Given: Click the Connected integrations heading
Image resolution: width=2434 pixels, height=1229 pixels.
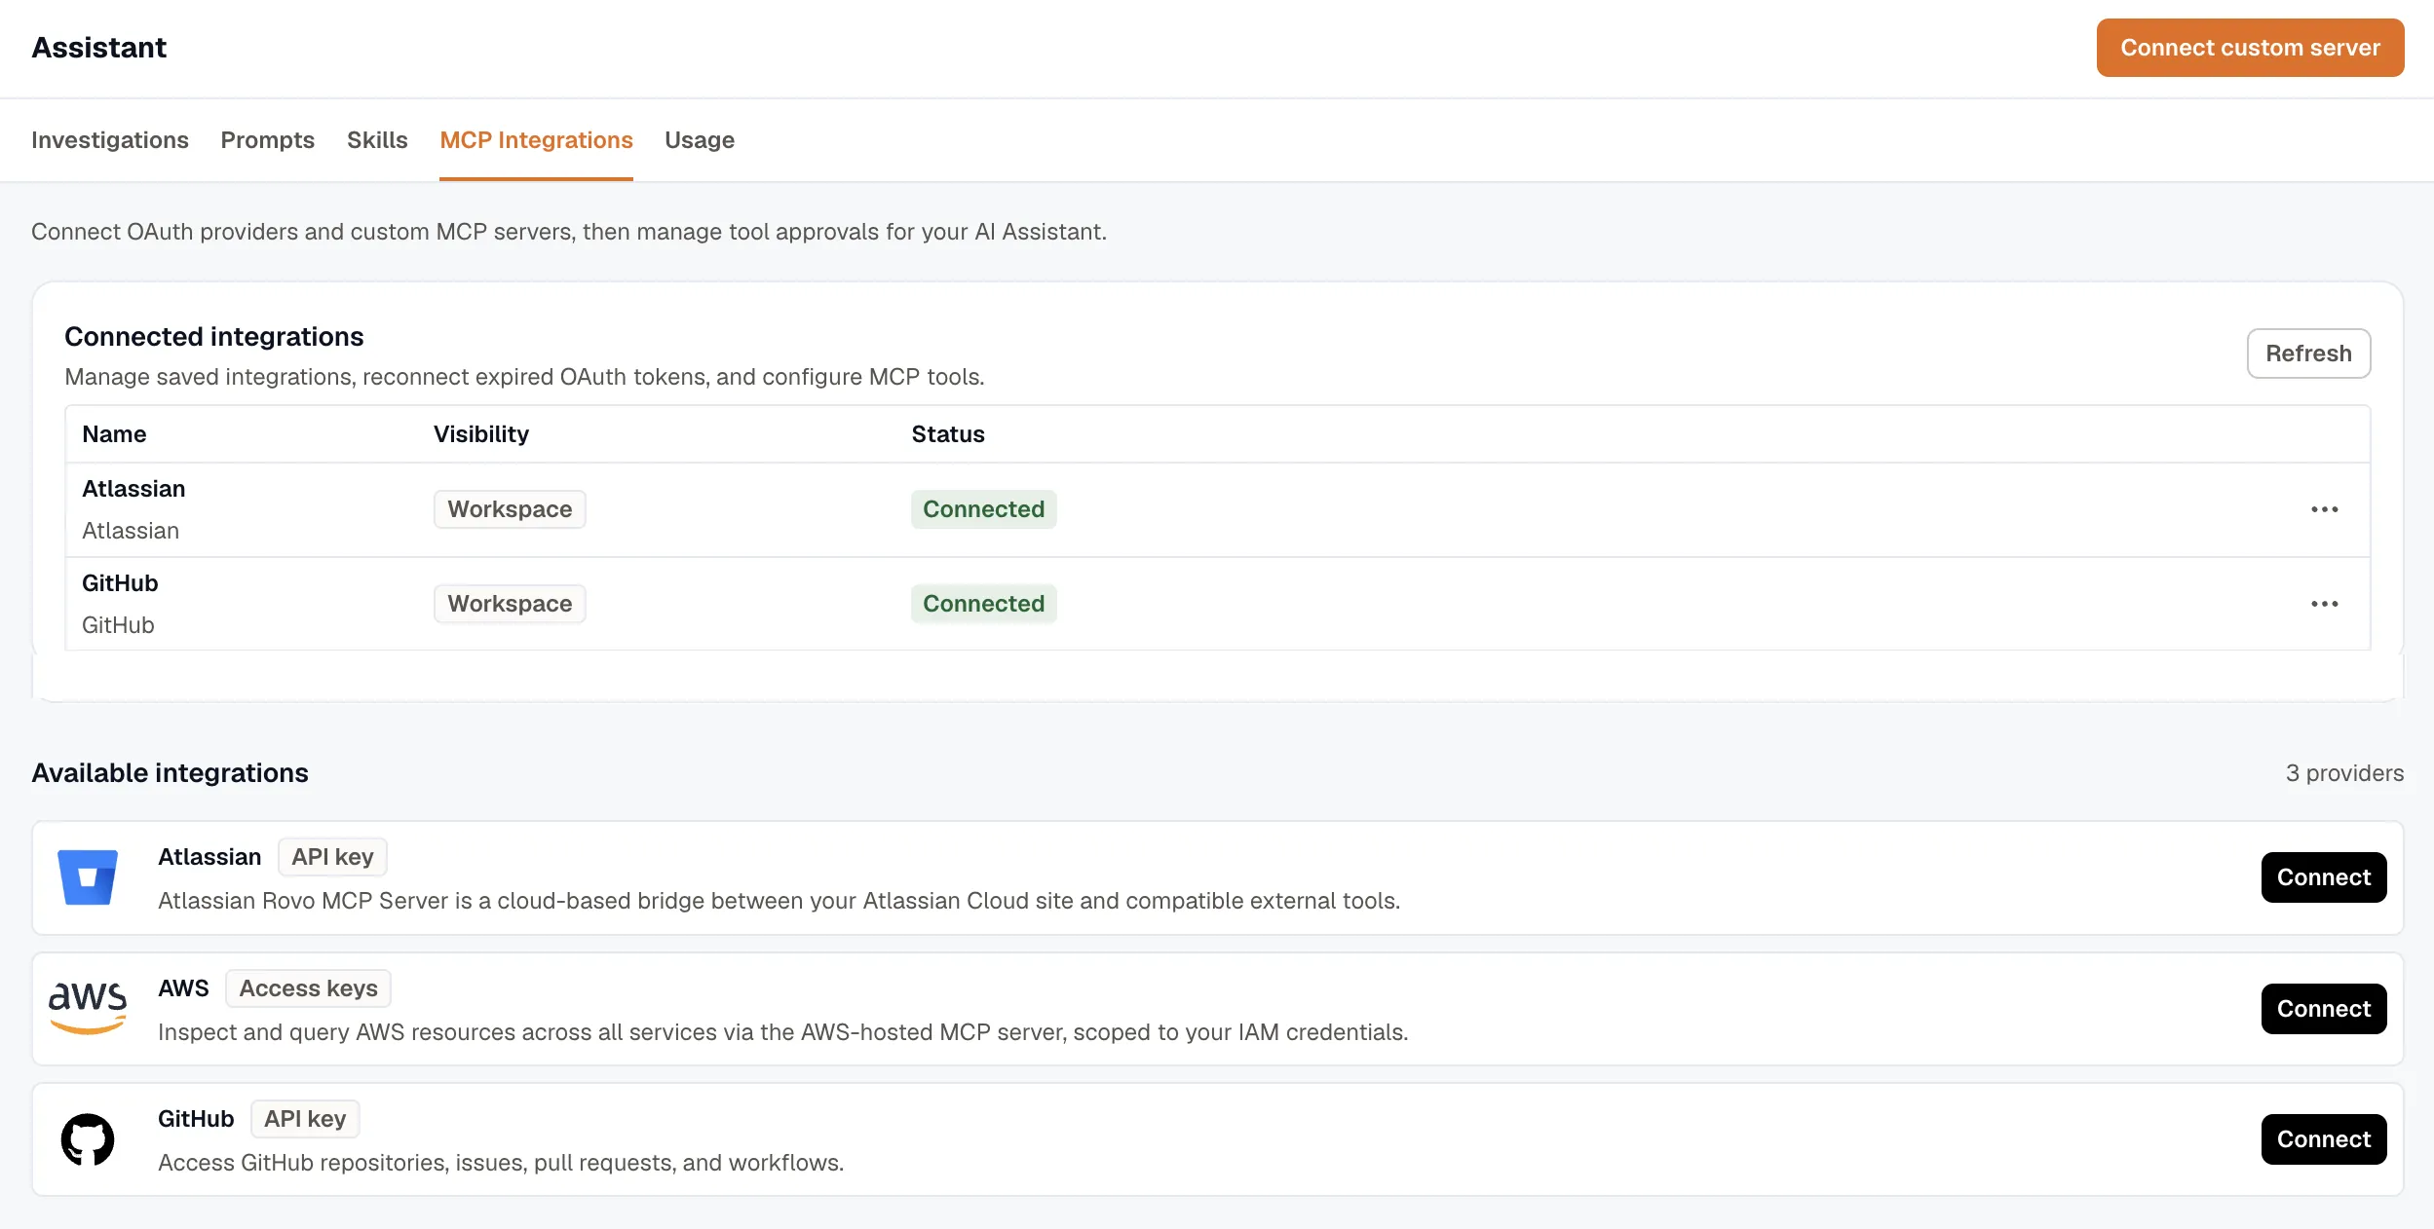Looking at the screenshot, I should pyautogui.click(x=213, y=337).
